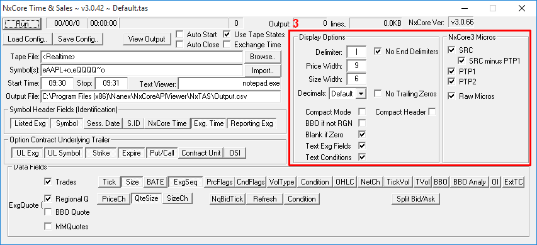Click the Price Width field

tap(356, 66)
